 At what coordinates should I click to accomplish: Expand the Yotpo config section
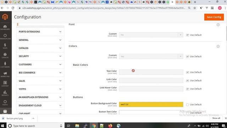40,89
